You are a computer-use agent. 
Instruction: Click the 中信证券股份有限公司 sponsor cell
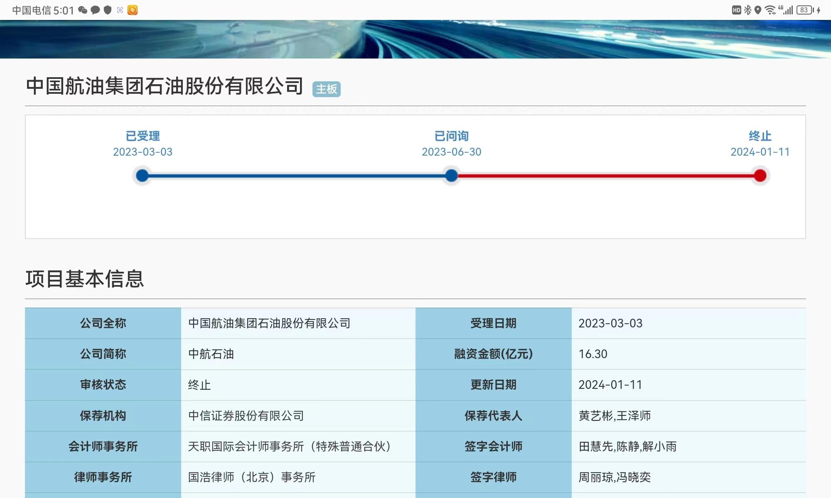pyautogui.click(x=298, y=415)
